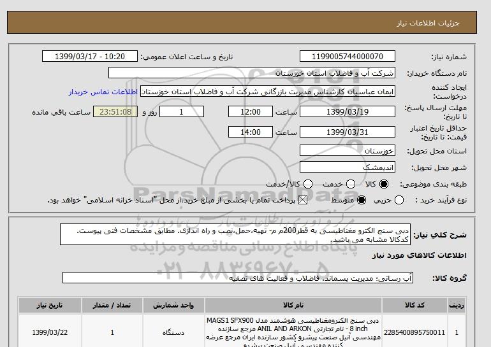Click the استان محل تحویل label
Image resolution: width=491 pixels, height=347 pixels.
click(437, 152)
